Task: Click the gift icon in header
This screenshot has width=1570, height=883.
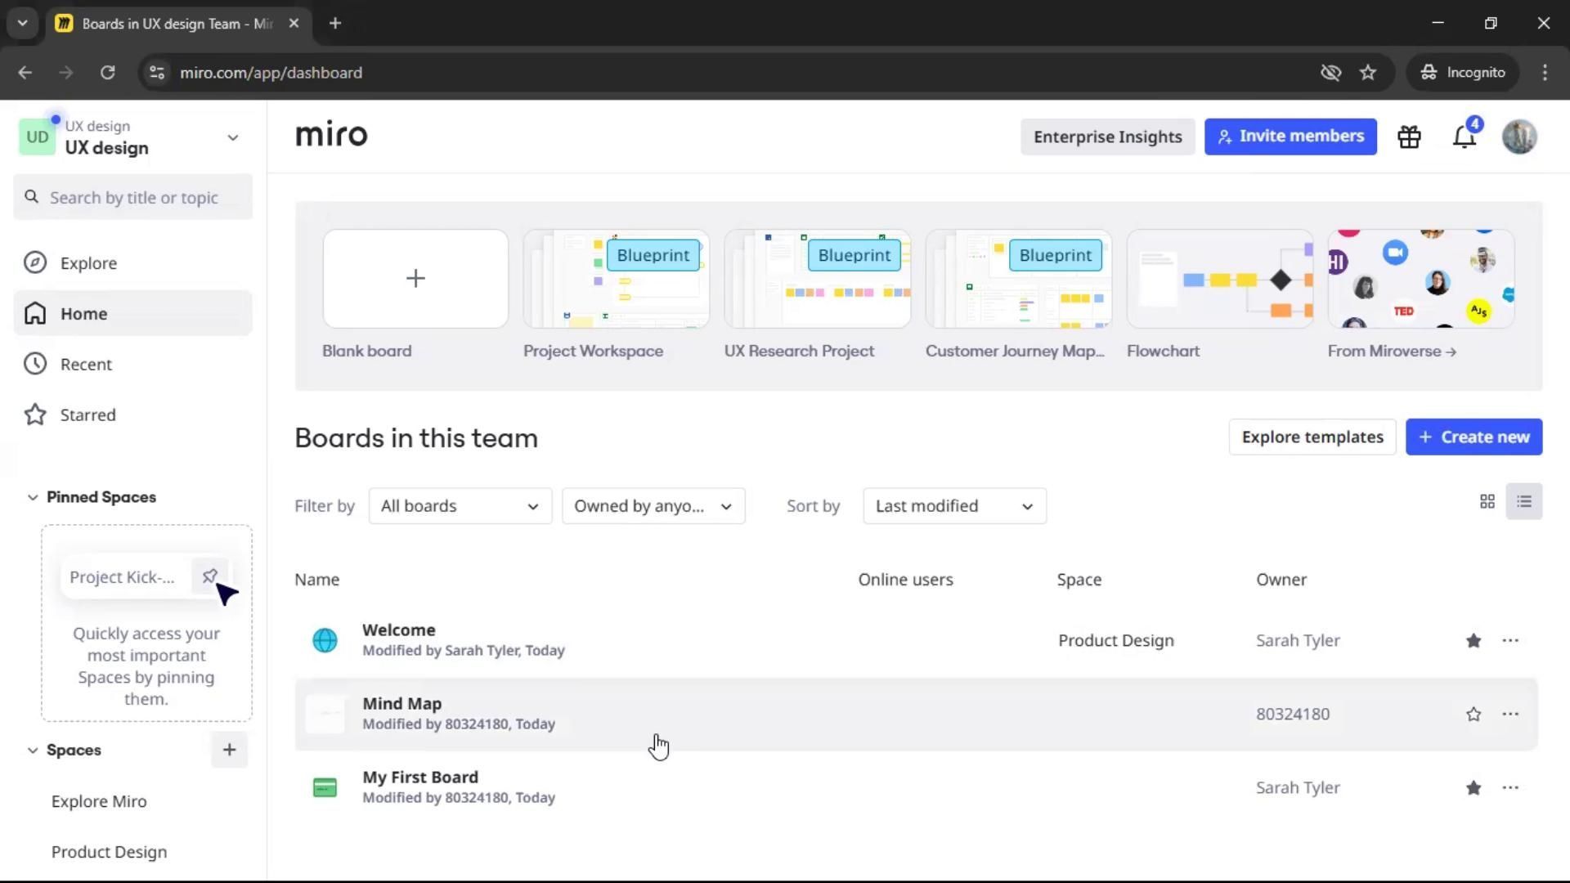Action: coord(1409,137)
